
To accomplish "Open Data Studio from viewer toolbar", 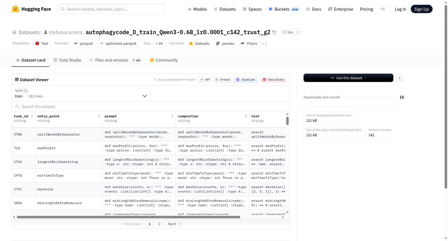I will [x=273, y=79].
